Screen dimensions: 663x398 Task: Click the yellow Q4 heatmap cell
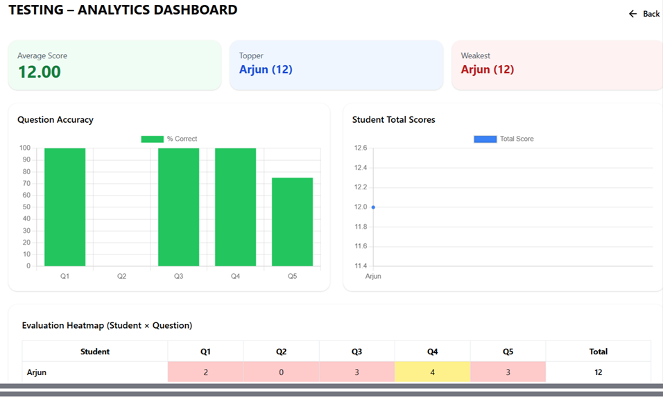432,372
